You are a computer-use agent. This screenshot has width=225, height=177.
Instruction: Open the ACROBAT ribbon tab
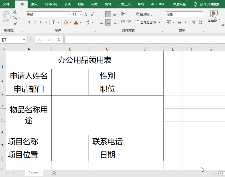pyautogui.click(x=158, y=4)
